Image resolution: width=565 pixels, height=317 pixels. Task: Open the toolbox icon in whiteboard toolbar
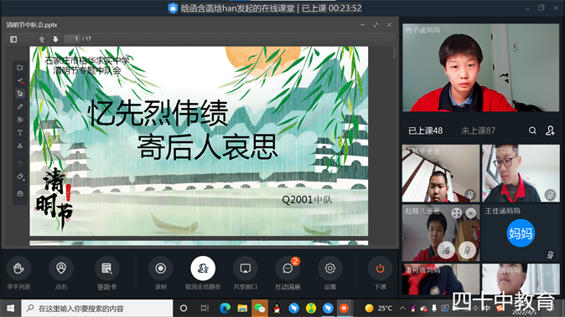click(x=20, y=193)
